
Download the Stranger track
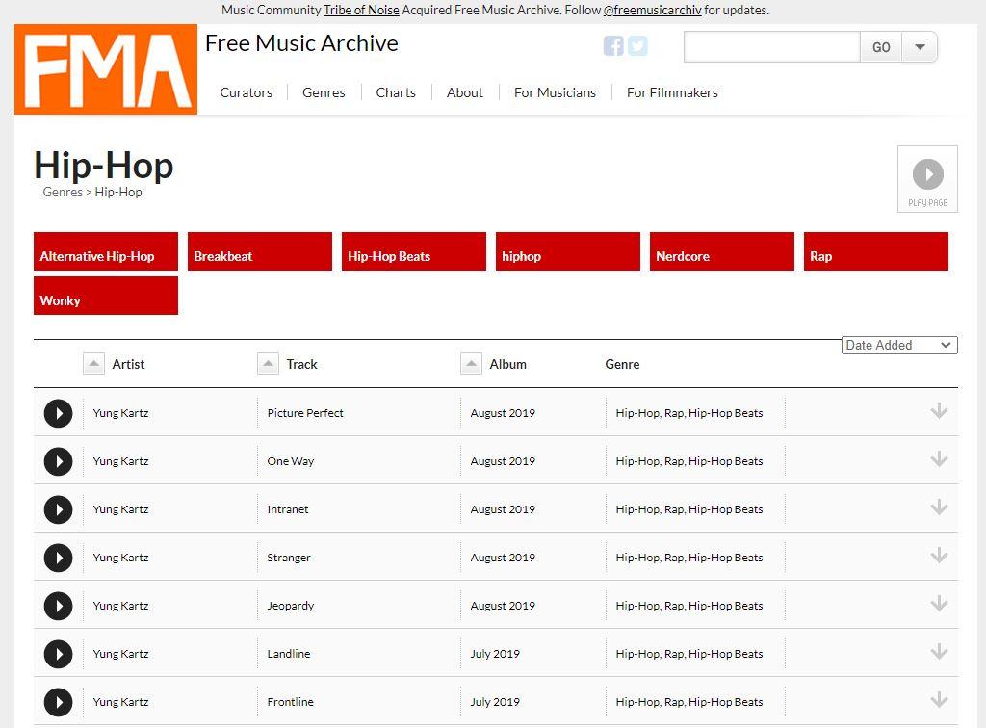pos(939,555)
